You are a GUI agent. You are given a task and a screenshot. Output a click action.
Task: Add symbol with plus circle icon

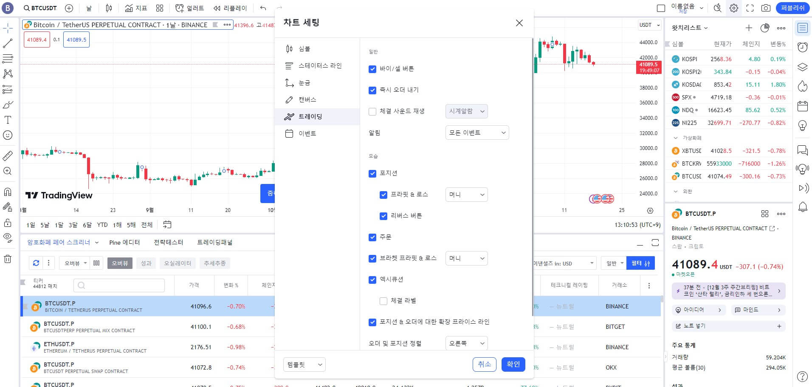(x=69, y=8)
